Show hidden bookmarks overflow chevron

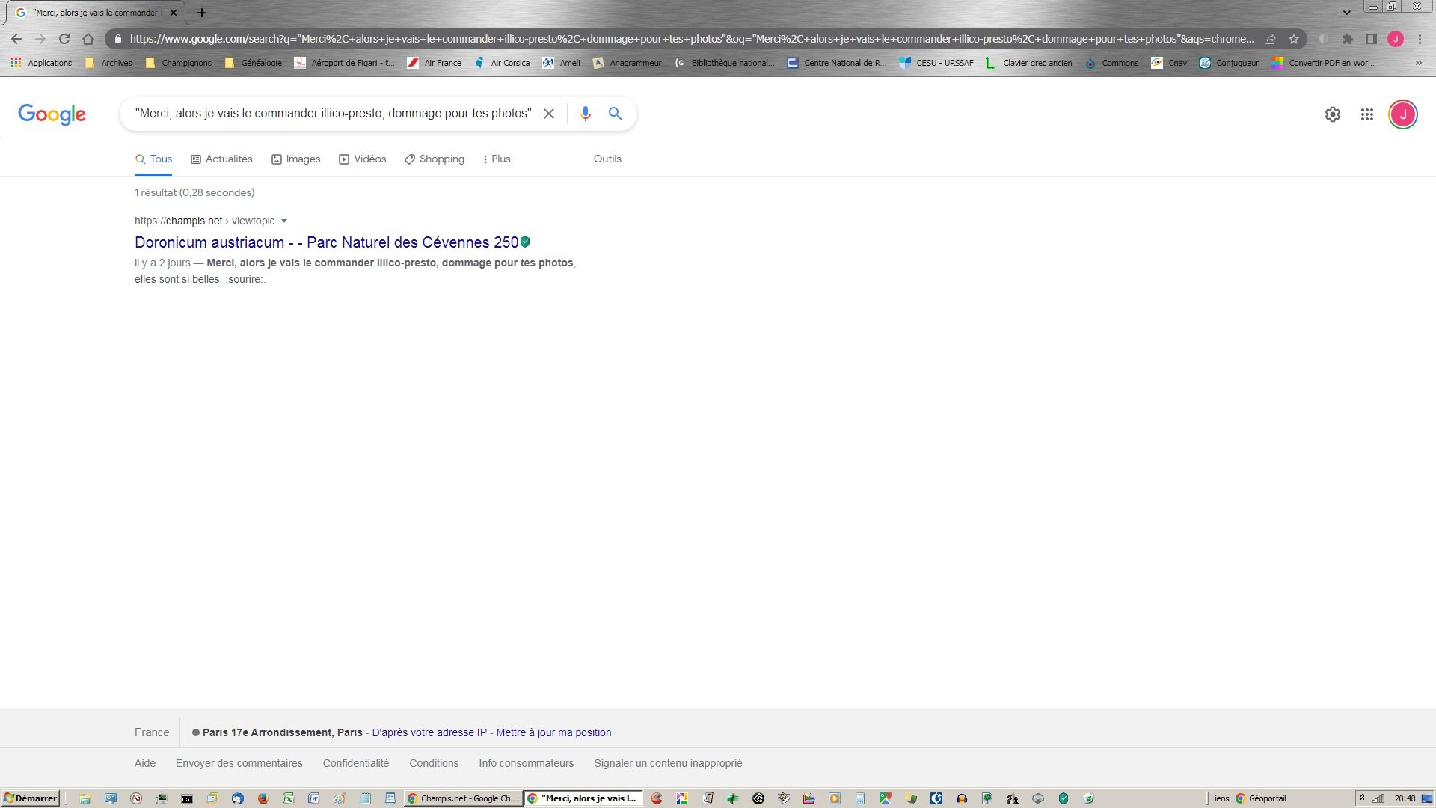tap(1418, 63)
